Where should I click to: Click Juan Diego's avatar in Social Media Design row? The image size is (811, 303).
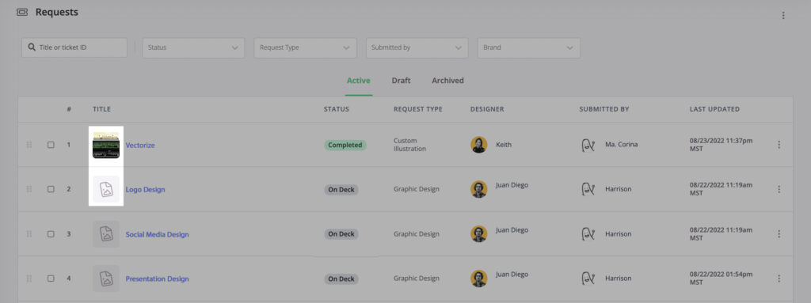(x=479, y=233)
